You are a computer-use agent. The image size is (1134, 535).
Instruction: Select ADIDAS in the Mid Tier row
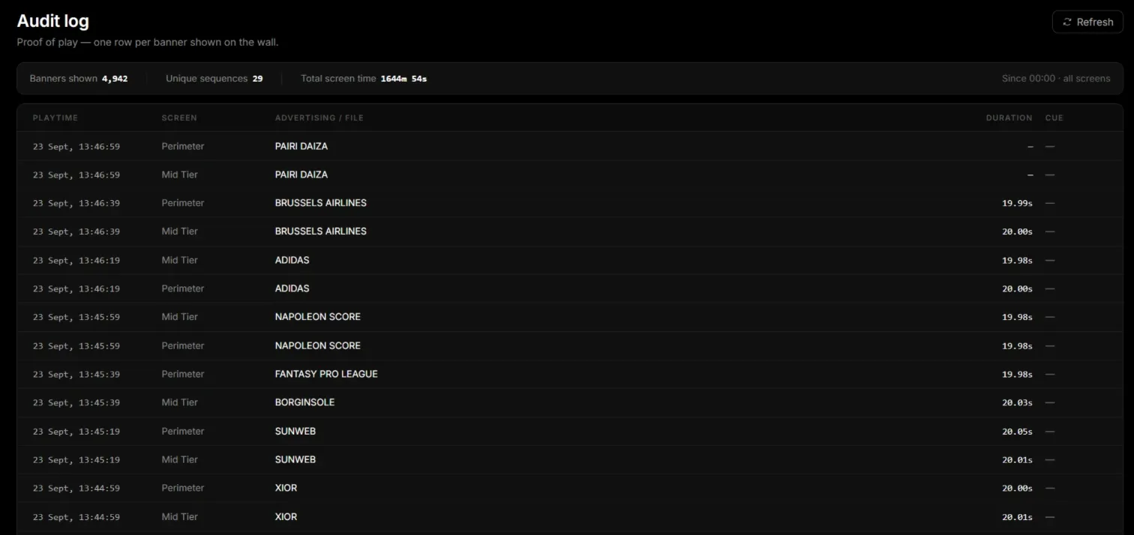click(292, 260)
